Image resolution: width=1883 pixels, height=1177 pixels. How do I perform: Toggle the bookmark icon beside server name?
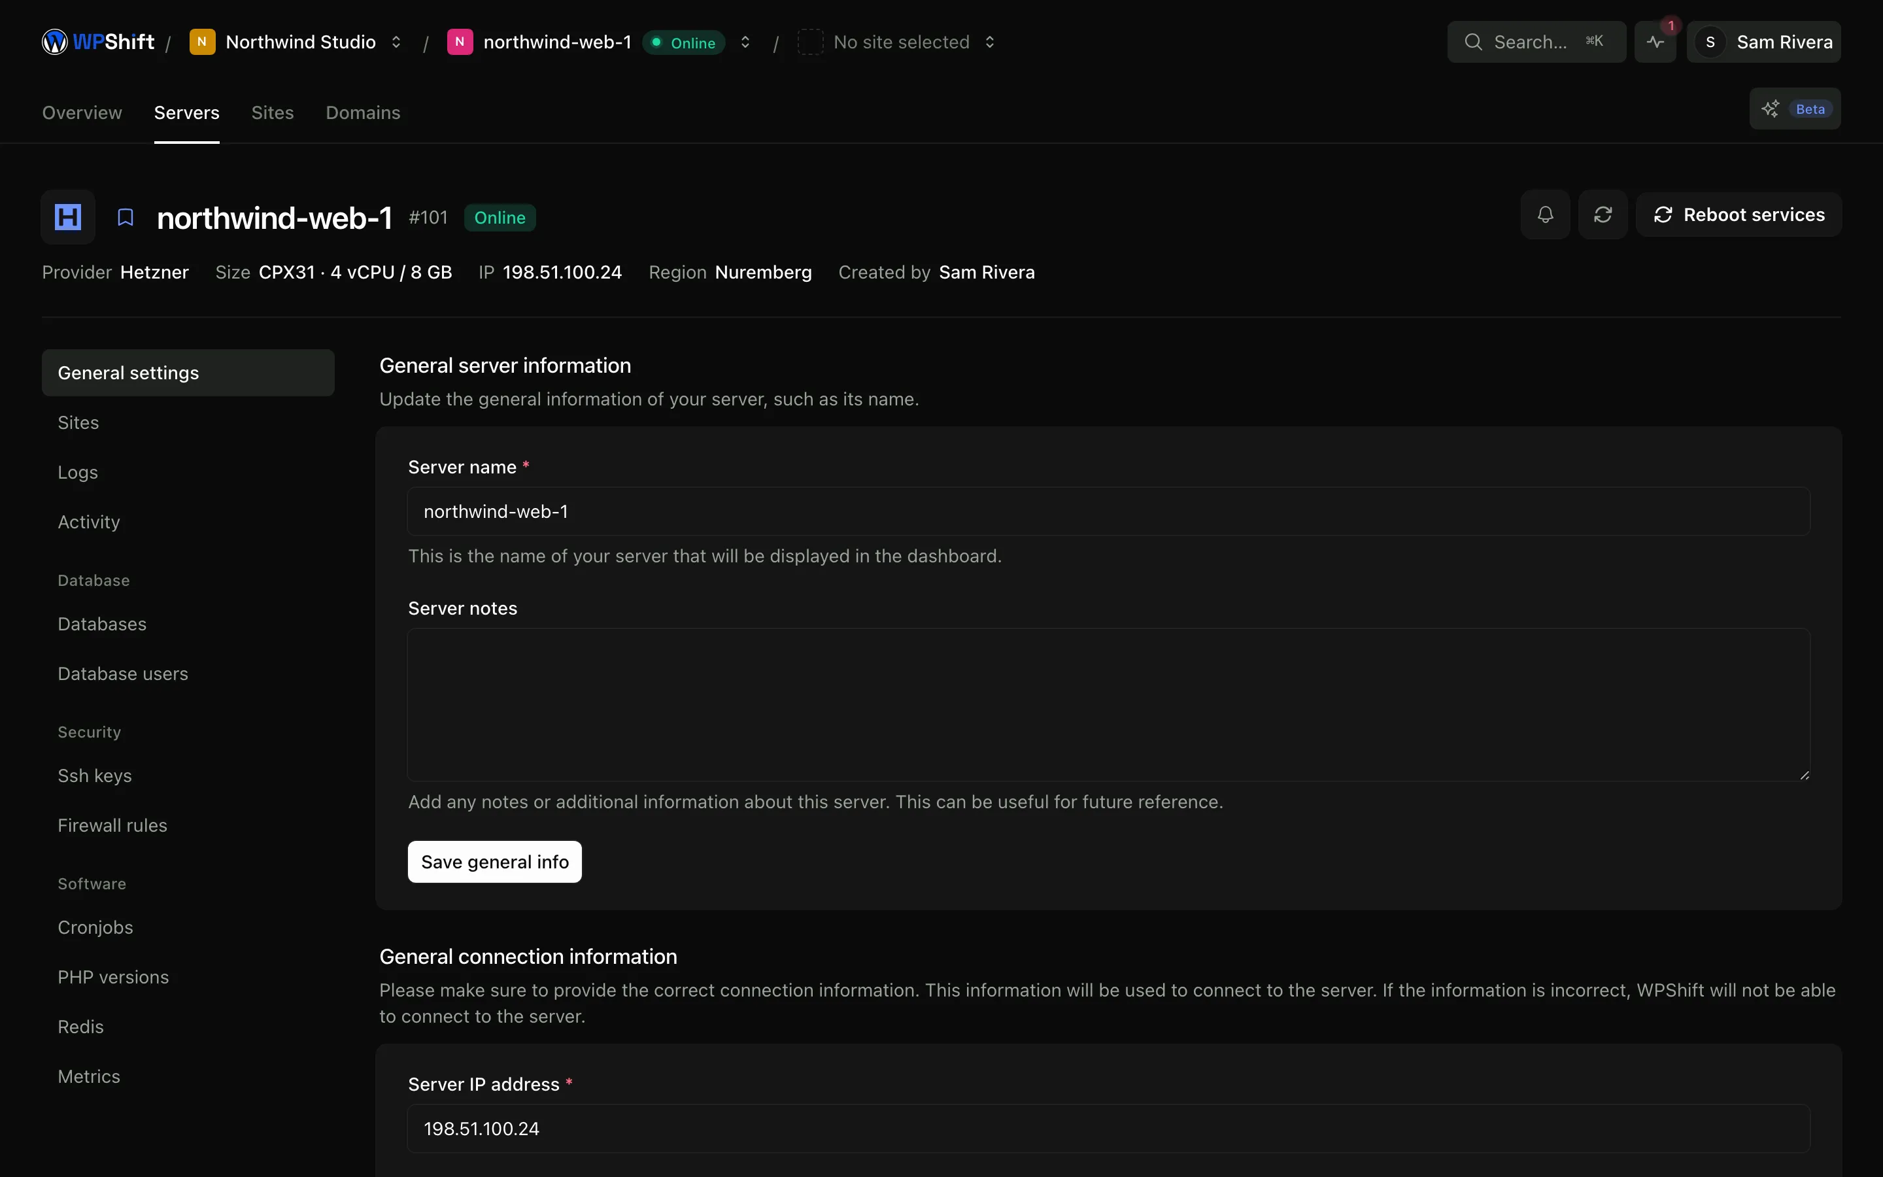coord(126,217)
